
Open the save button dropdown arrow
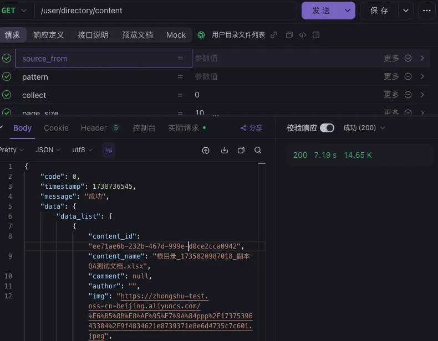(406, 11)
